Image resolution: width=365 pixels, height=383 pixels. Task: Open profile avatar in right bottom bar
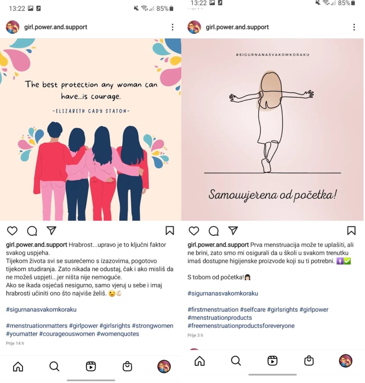click(x=346, y=361)
